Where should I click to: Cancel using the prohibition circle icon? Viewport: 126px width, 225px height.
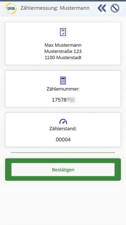pyautogui.click(x=115, y=8)
